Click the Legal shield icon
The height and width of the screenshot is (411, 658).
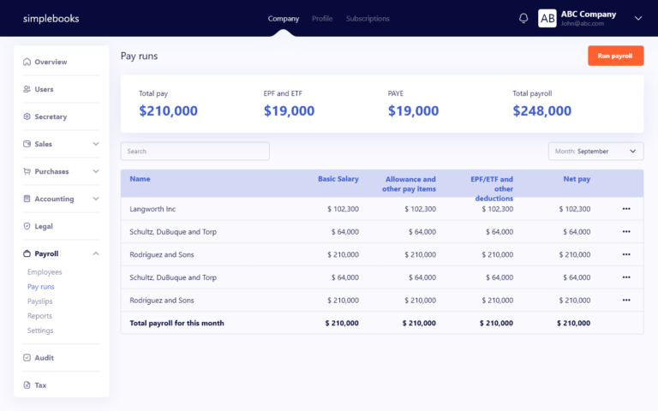click(27, 226)
